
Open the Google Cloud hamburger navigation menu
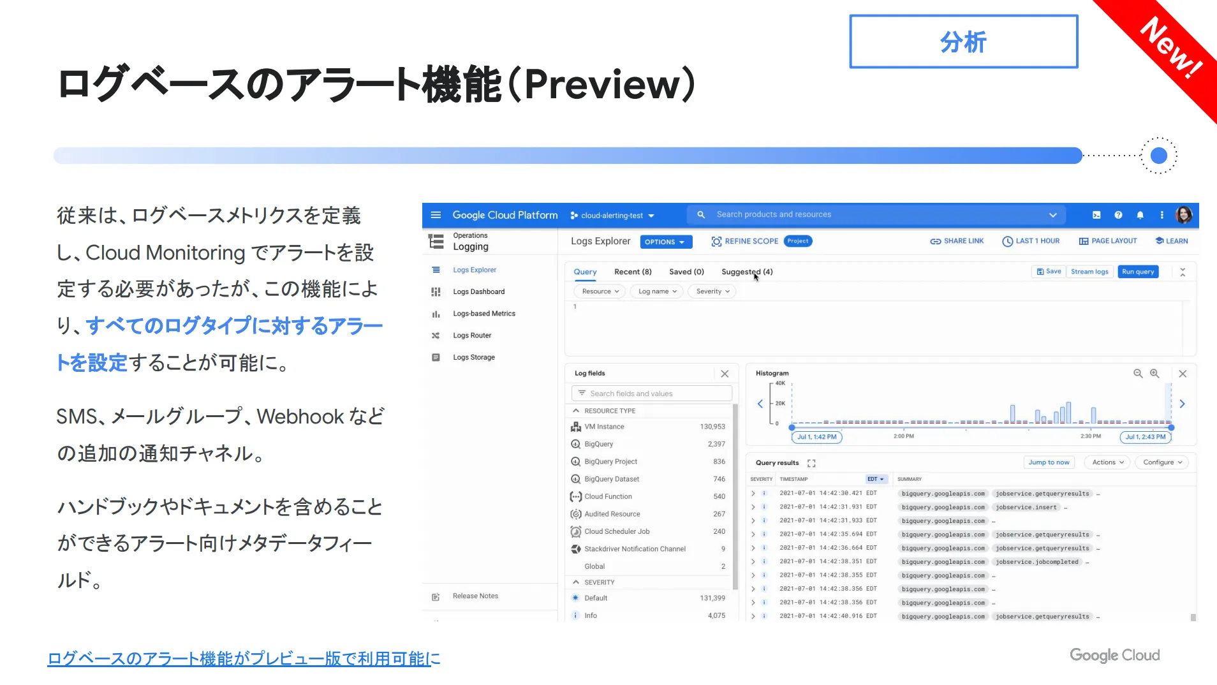pos(436,215)
